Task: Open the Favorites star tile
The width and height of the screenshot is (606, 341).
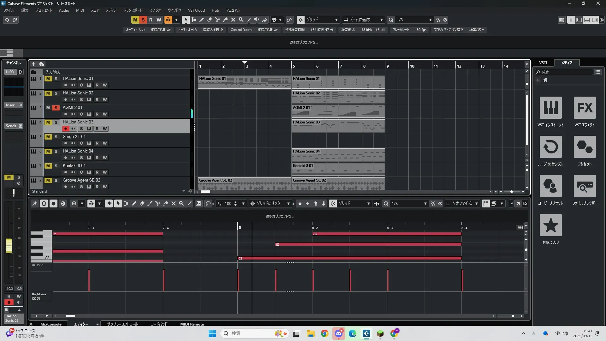Action: [x=550, y=225]
